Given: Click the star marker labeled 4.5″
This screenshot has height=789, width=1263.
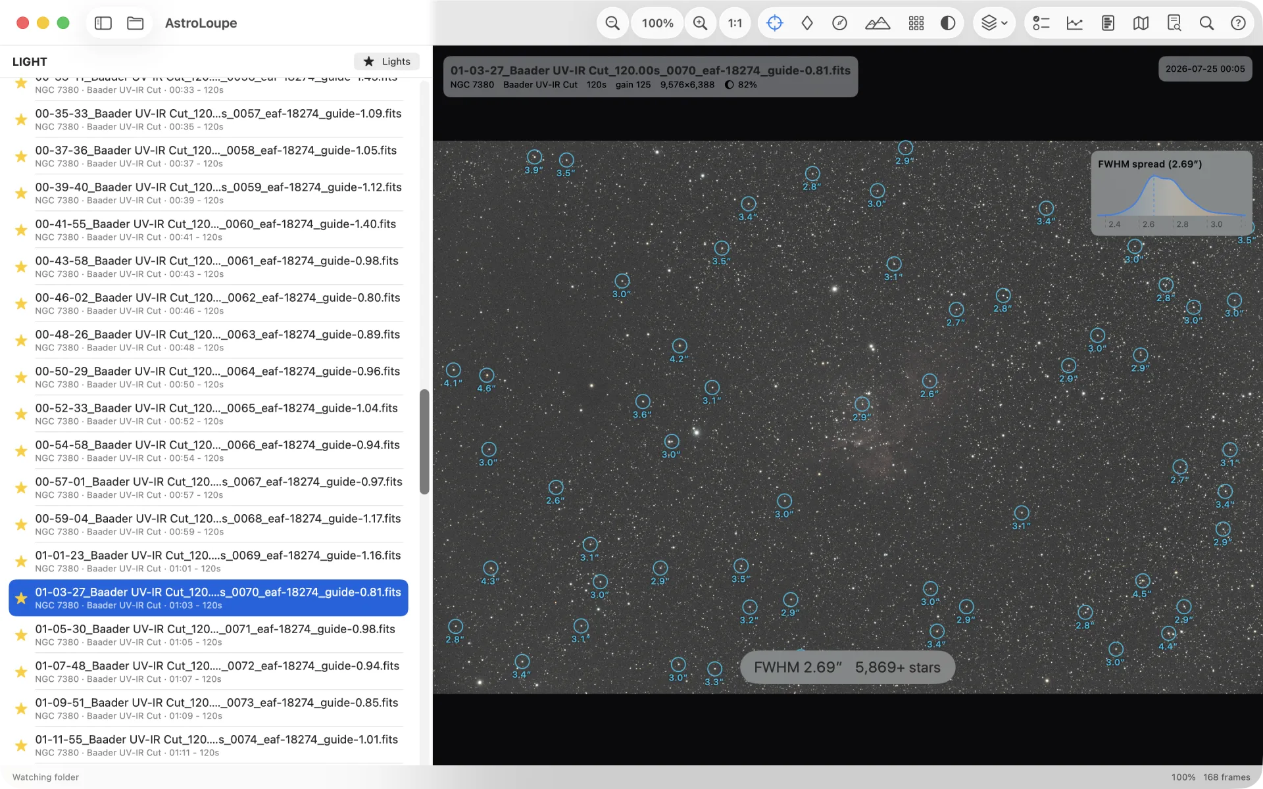Looking at the screenshot, I should pos(1143,581).
